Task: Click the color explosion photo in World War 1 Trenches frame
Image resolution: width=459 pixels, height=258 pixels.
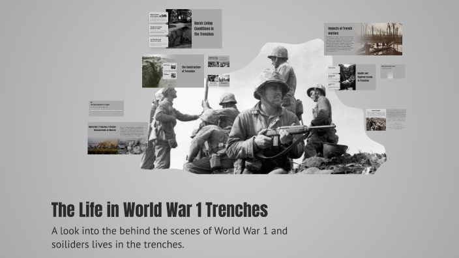Action: (103, 146)
